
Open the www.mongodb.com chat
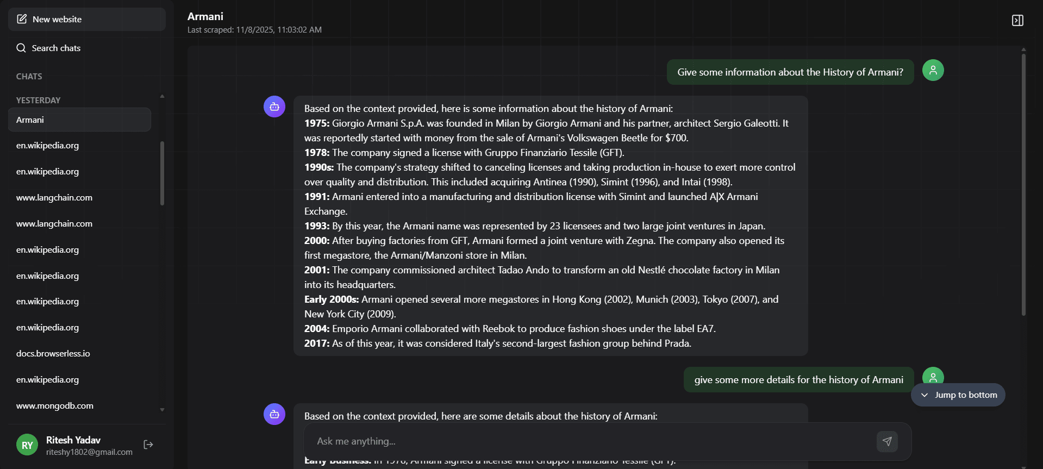pyautogui.click(x=55, y=405)
